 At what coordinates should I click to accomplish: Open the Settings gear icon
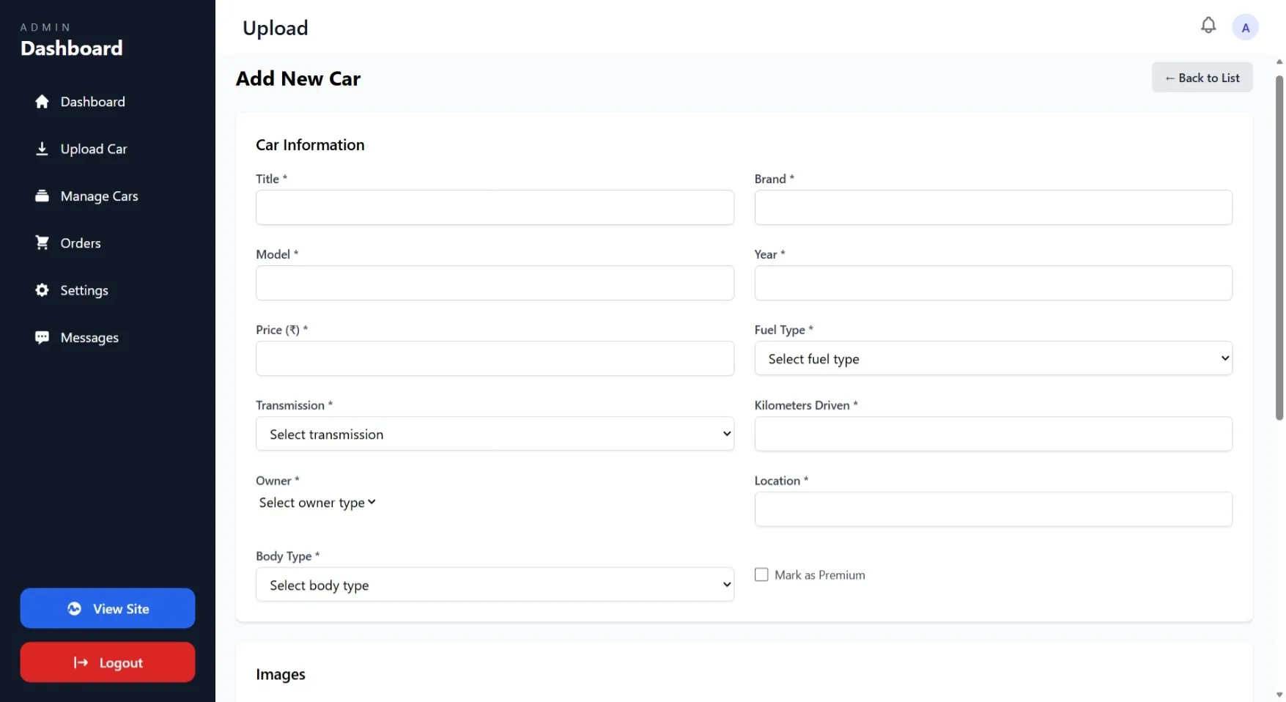(43, 290)
